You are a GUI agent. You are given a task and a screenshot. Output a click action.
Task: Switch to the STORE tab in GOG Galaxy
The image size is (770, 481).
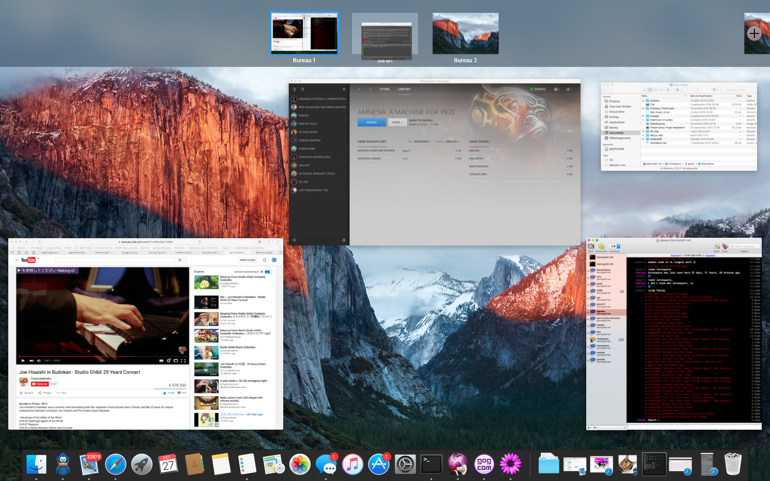(x=385, y=89)
